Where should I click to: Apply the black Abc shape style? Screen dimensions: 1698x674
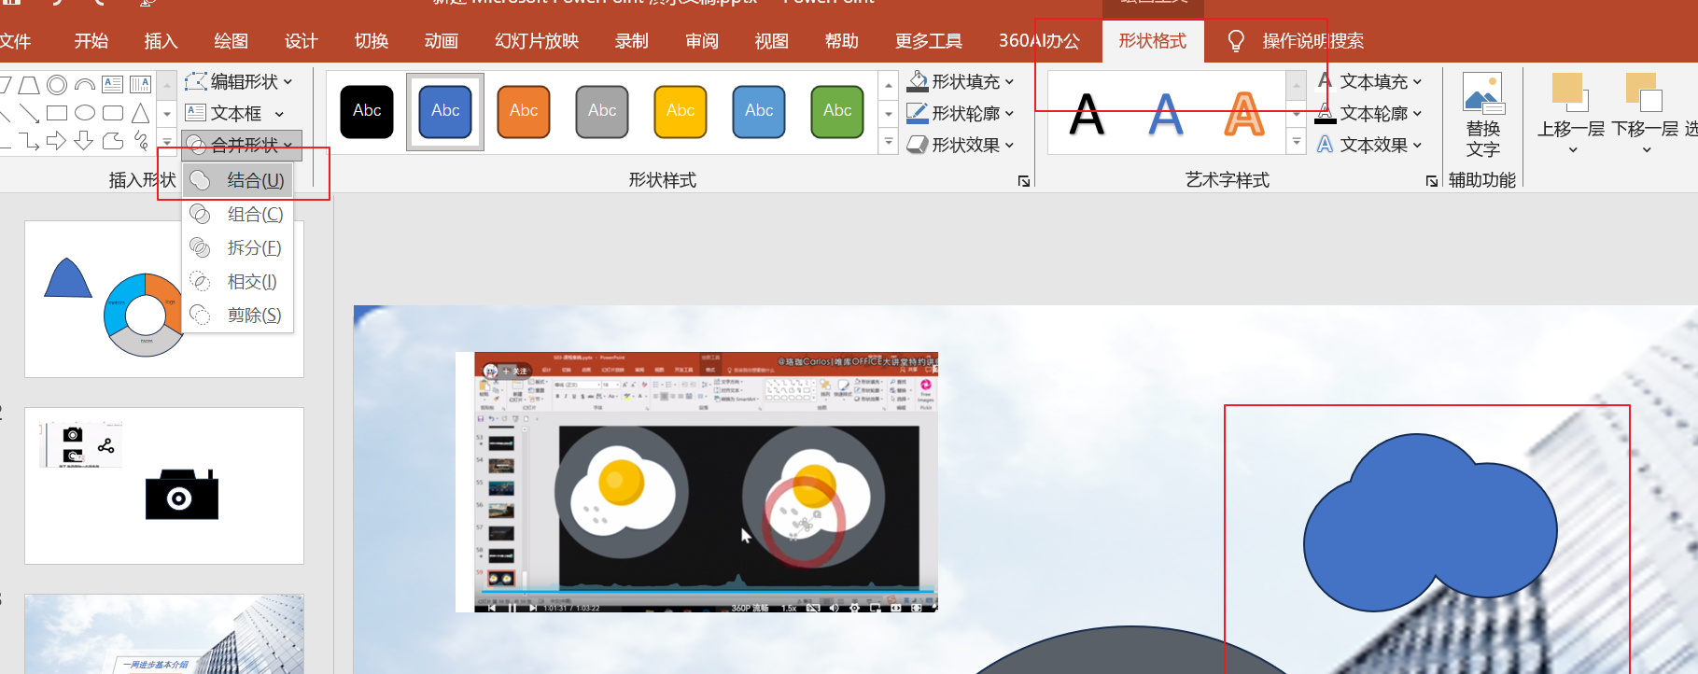click(367, 111)
